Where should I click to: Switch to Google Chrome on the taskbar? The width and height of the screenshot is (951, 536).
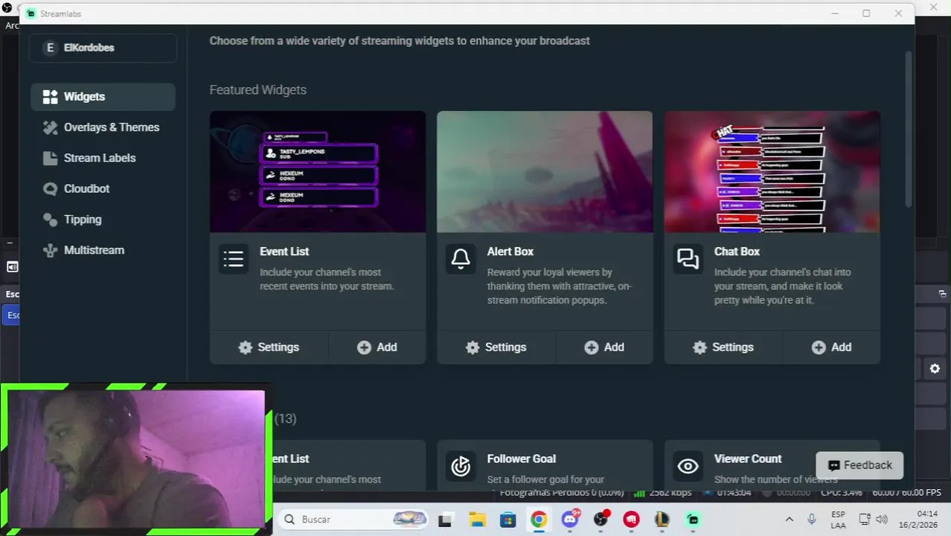[539, 520]
